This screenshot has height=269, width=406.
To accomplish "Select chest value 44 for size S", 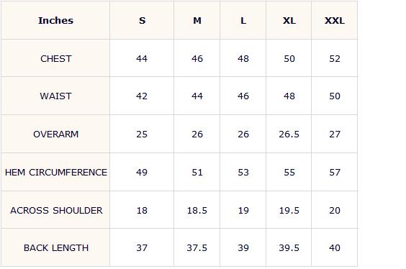I will [x=142, y=59].
